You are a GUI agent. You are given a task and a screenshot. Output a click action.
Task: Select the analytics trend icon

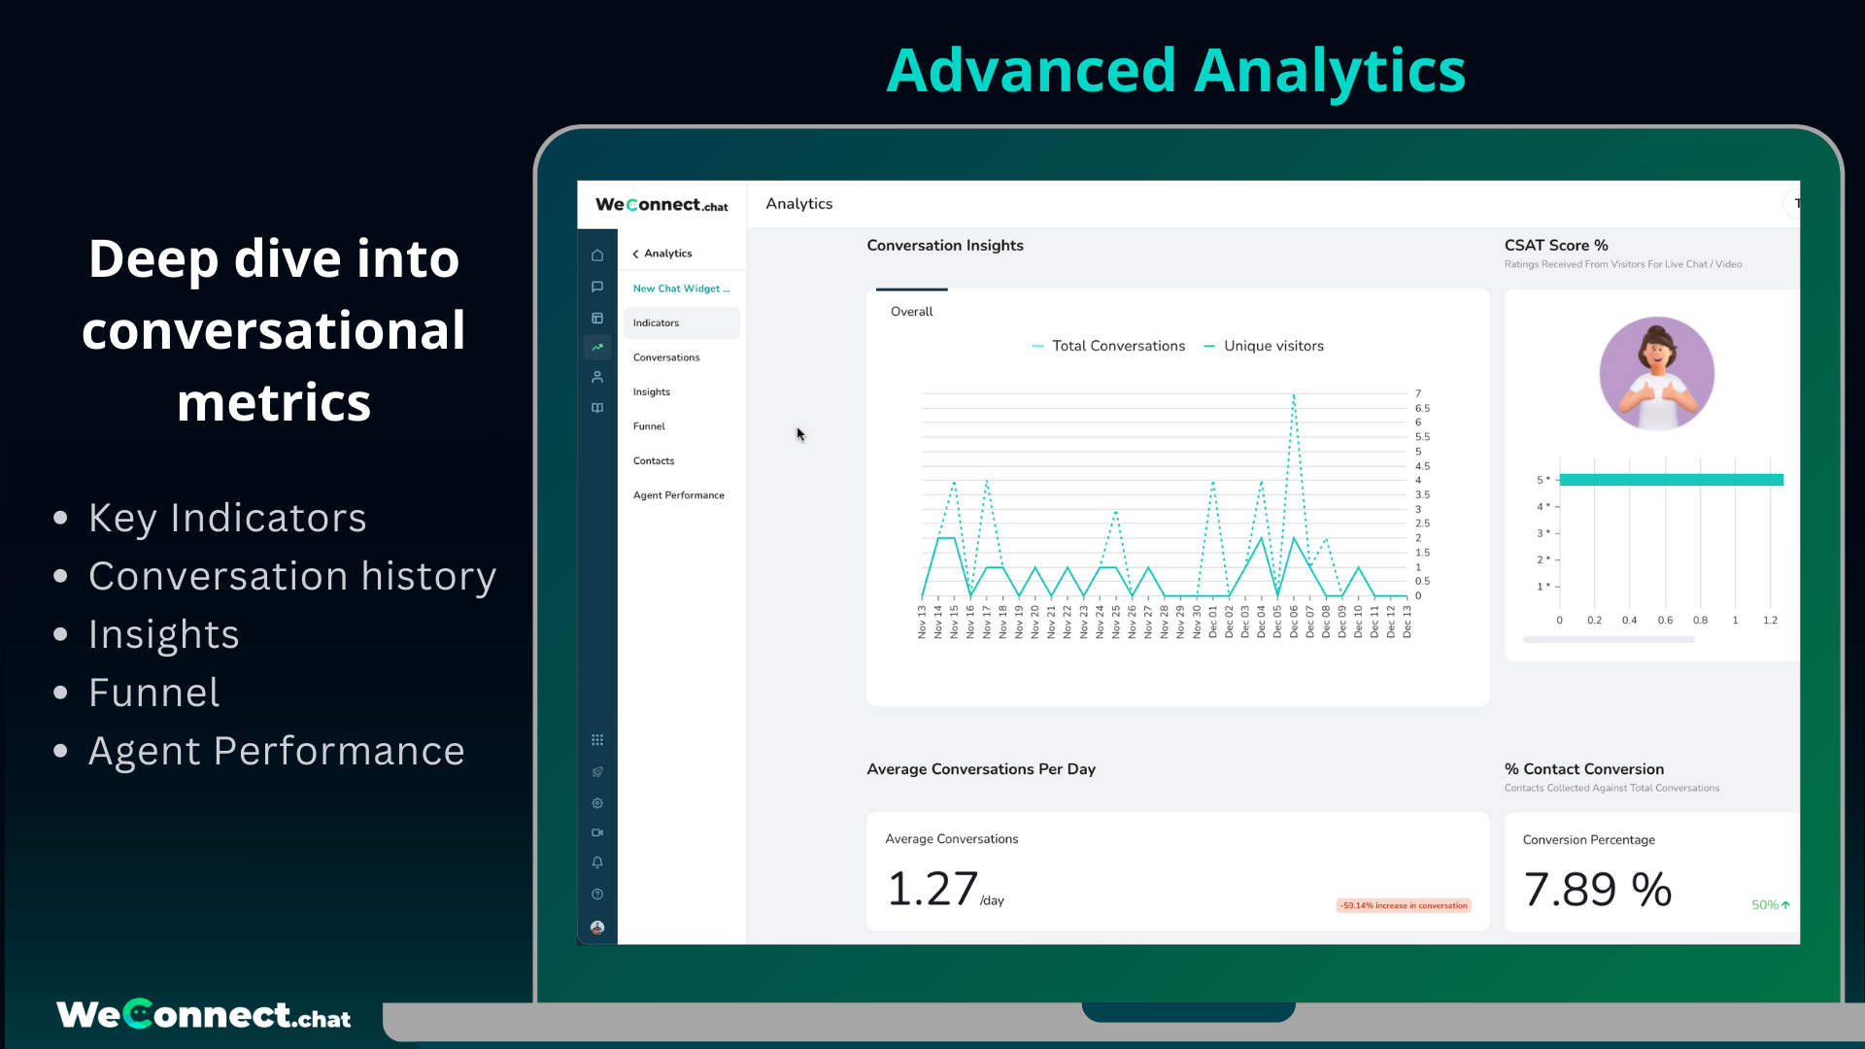[x=597, y=347]
